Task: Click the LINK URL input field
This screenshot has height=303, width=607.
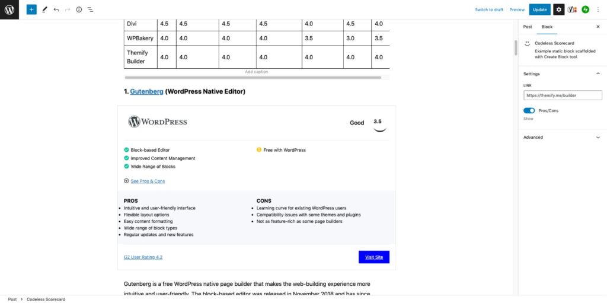Action: click(563, 95)
